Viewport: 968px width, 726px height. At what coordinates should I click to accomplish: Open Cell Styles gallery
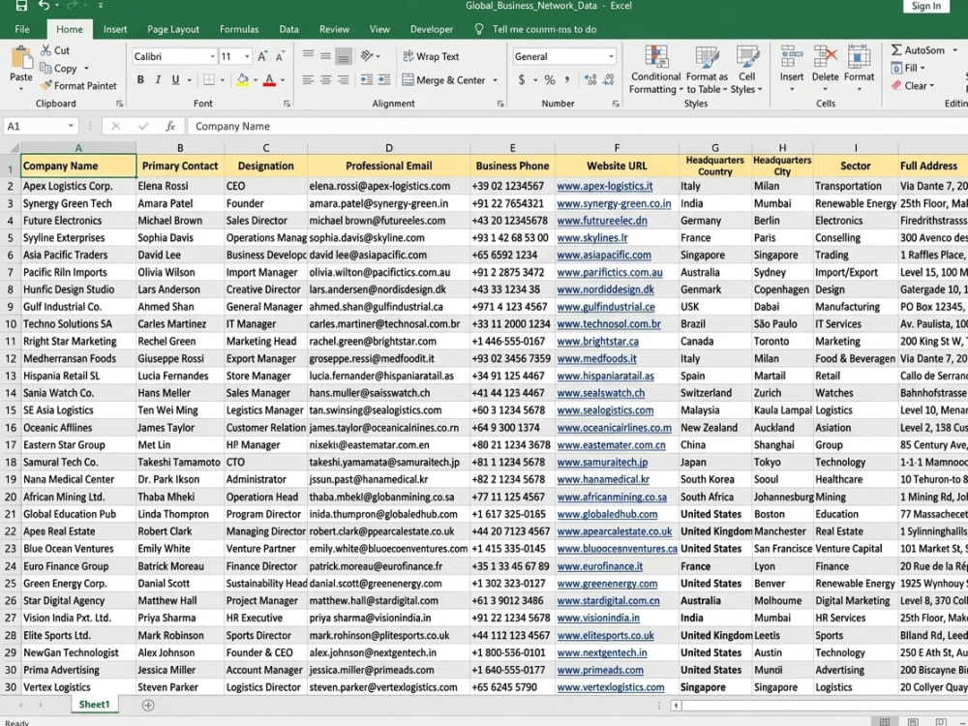pyautogui.click(x=746, y=70)
